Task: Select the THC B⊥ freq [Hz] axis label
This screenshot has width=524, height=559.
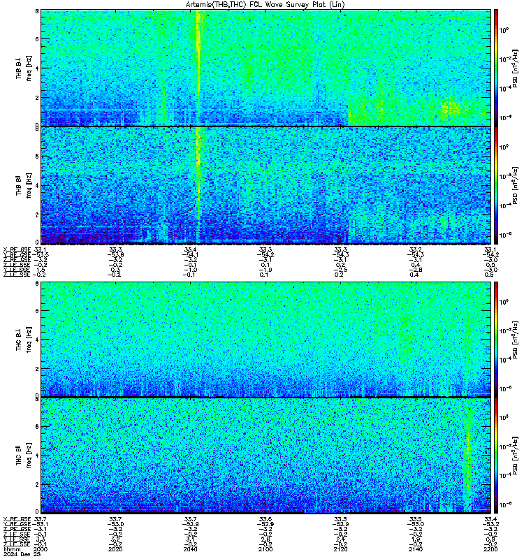Action: pos(24,340)
